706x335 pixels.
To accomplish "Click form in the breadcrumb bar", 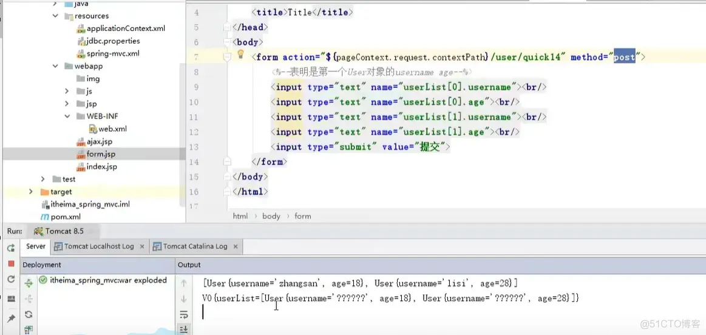I will point(302,216).
